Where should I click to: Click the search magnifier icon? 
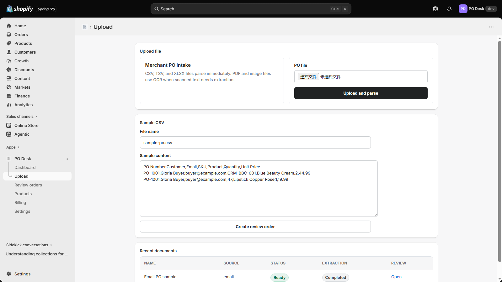tap(156, 9)
